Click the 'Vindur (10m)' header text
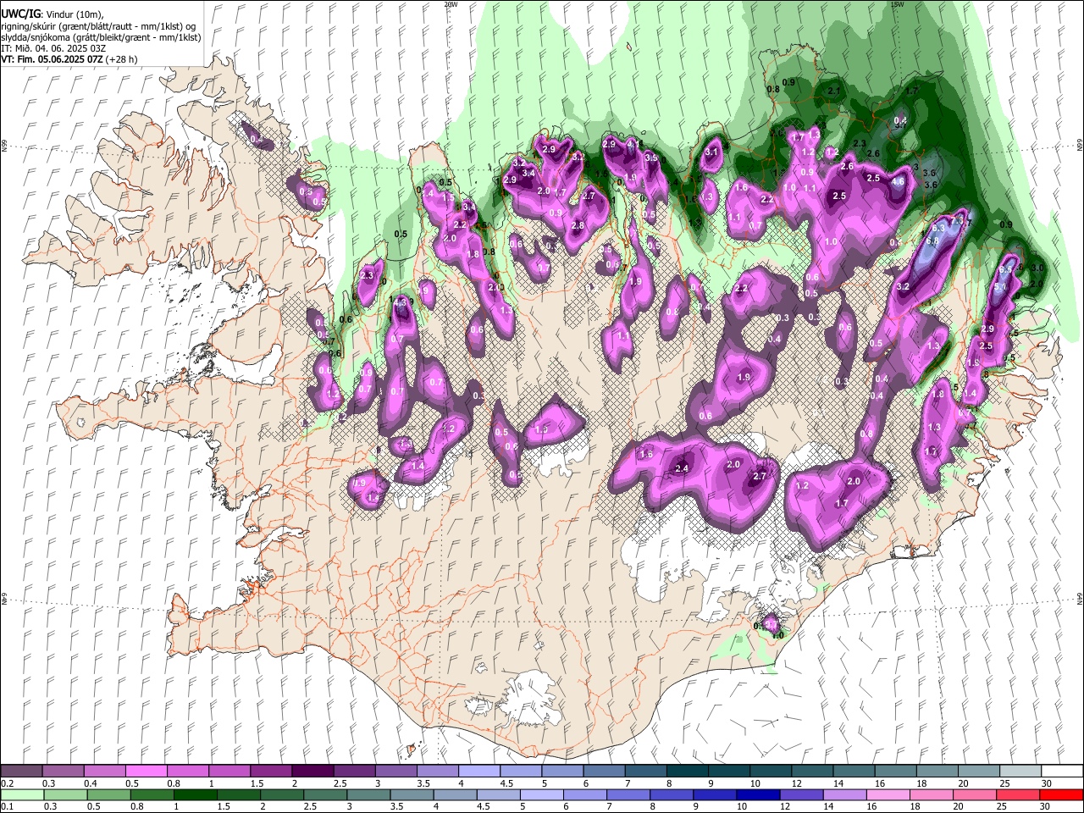 coord(73,14)
